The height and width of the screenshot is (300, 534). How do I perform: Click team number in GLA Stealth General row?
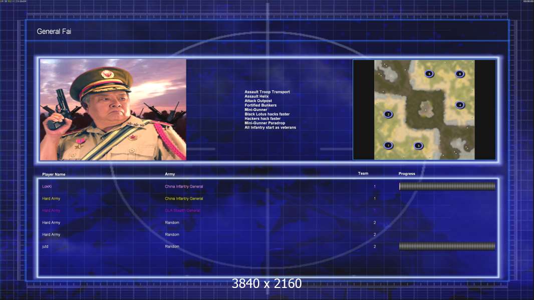(375, 210)
